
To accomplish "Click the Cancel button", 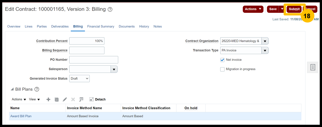I will pos(310,9).
